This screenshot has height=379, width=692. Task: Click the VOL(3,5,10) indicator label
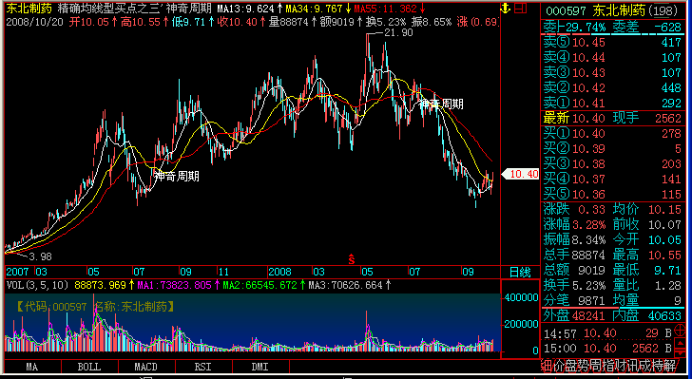tap(37, 285)
